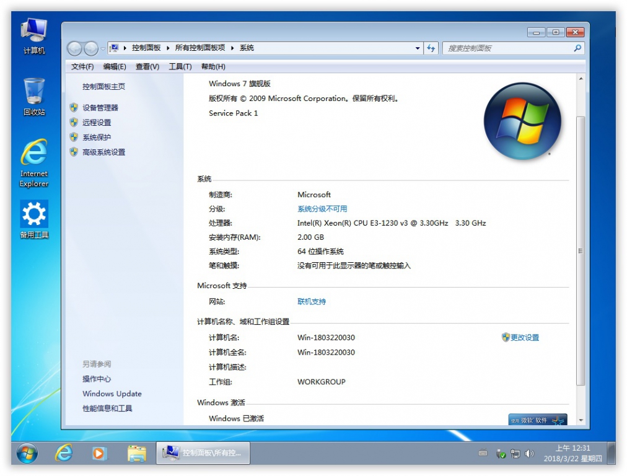
Task: Select 控制面板 breadcrumb in address bar
Action: coord(146,48)
